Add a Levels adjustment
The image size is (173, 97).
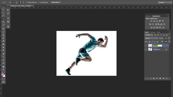(x=154, y=21)
